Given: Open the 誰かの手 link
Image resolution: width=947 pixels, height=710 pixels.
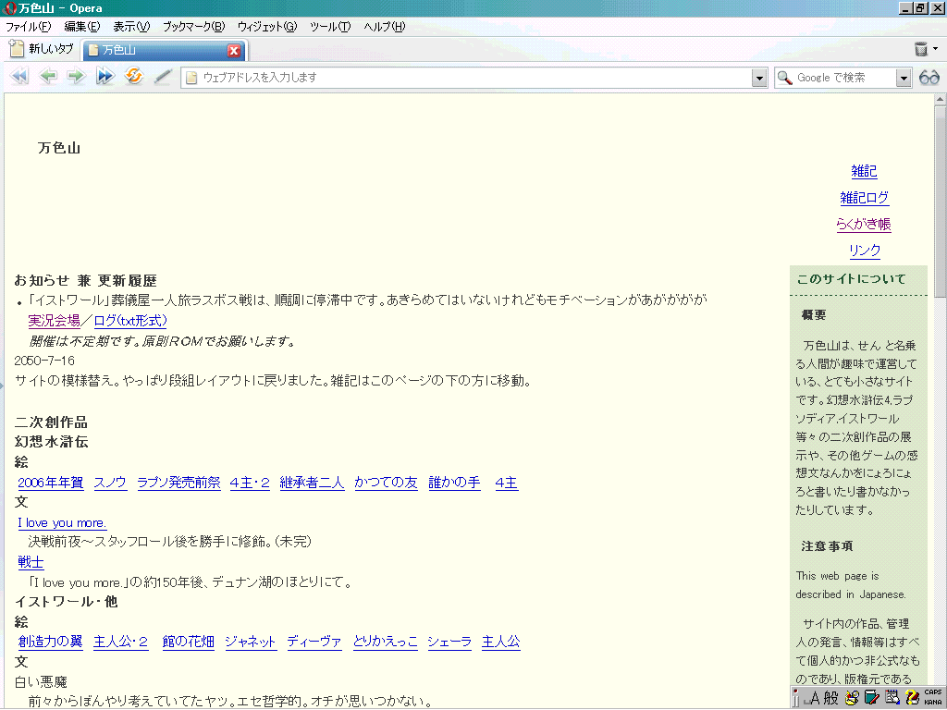Looking at the screenshot, I should [x=455, y=483].
